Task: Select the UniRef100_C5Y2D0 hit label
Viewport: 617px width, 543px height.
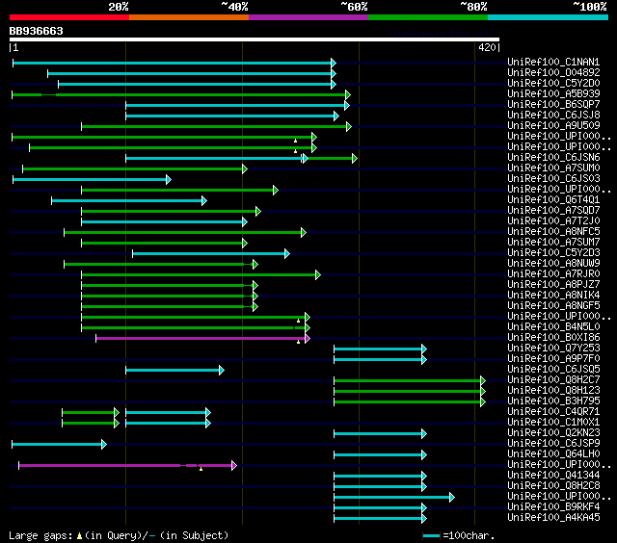Action: pos(553,84)
